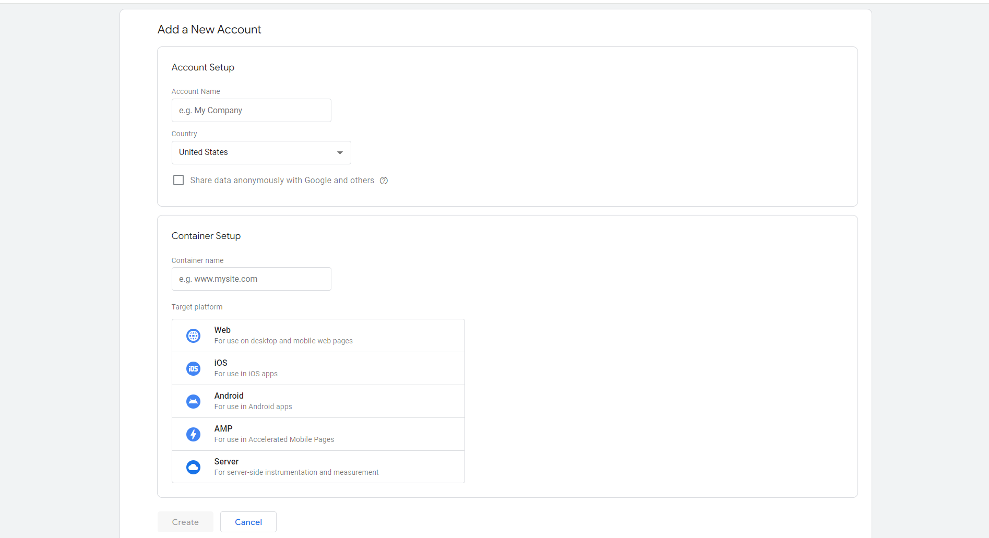Select United States in the country selector
Screen dimensions: 989x538
pos(261,152)
